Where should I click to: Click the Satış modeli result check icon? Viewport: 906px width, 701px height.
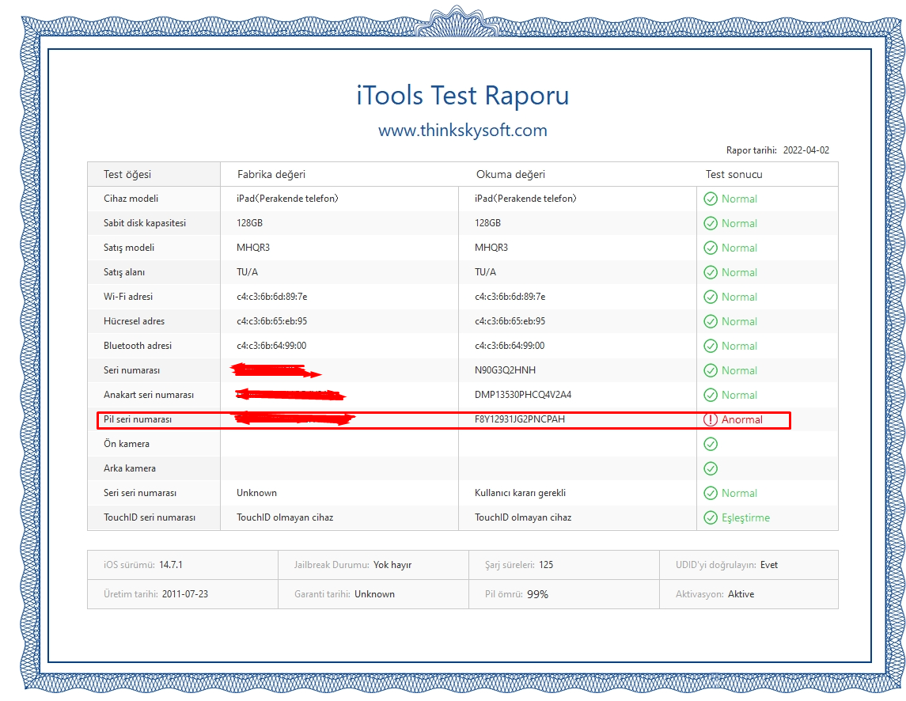[710, 248]
